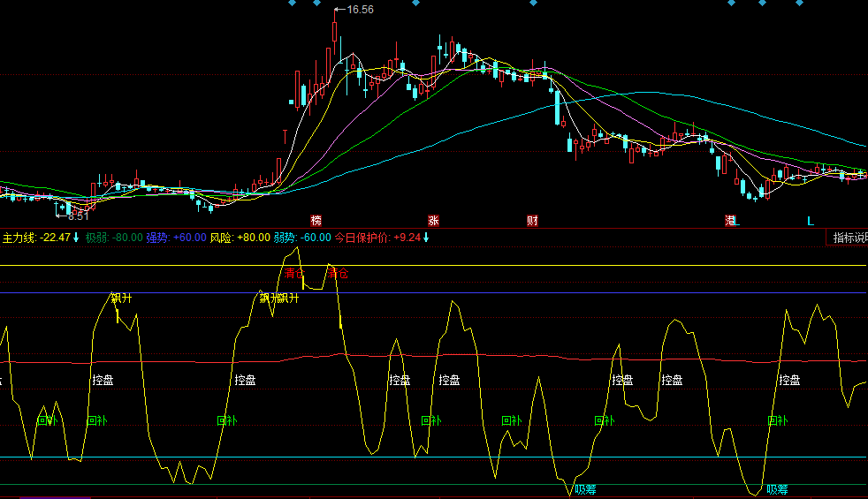868x499 pixels.
Task: Click the 8.51 low price label
Action: coord(79,215)
